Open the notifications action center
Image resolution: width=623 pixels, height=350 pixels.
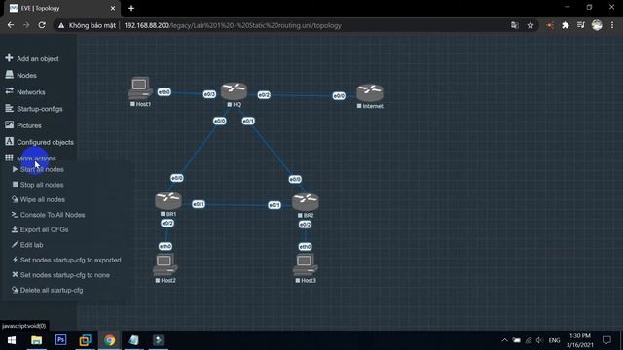pyautogui.click(x=606, y=340)
